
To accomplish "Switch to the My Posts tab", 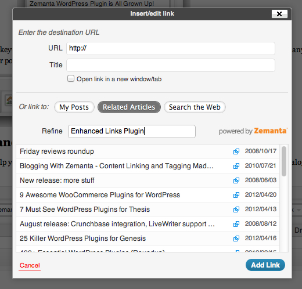I will point(74,107).
